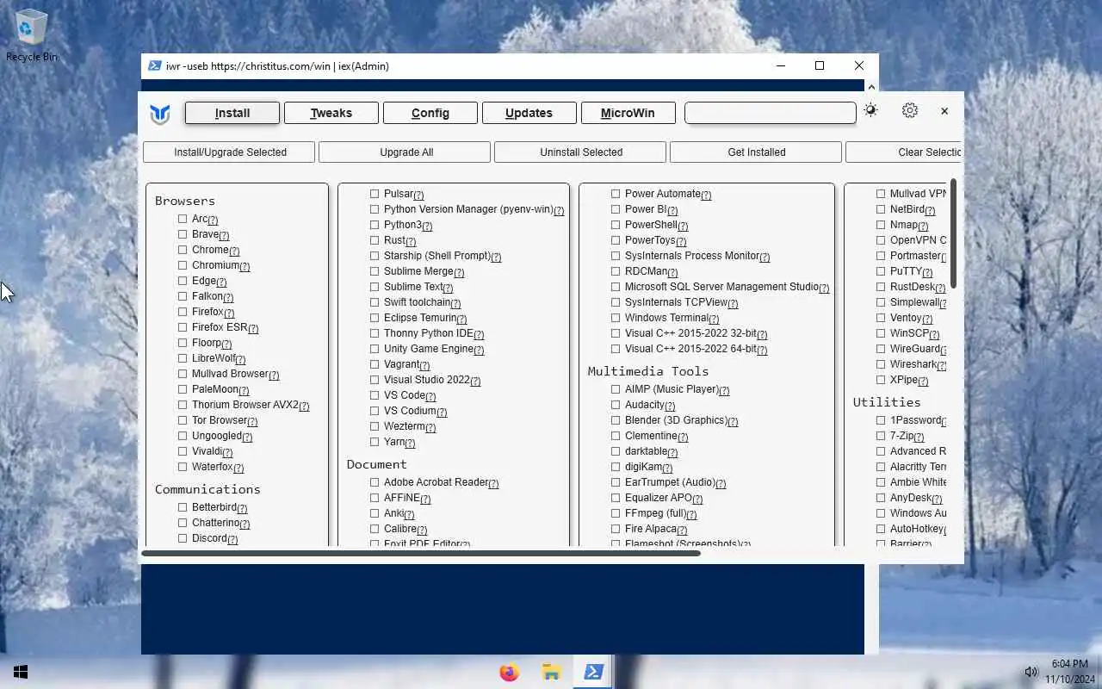Enable the Brave checkbox
Screen dimensions: 1102x689
(x=183, y=234)
